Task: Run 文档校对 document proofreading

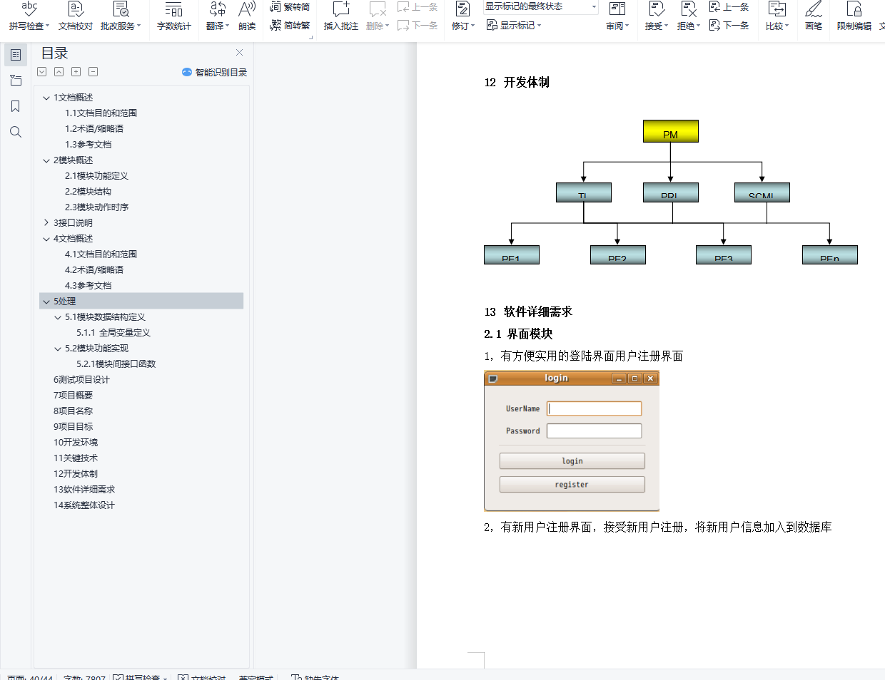Action: [76, 16]
